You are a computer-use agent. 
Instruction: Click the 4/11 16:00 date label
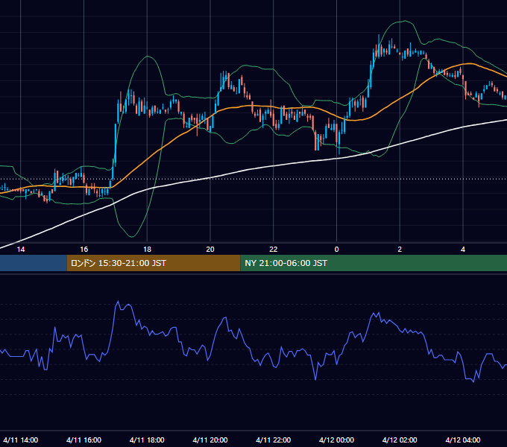84,440
